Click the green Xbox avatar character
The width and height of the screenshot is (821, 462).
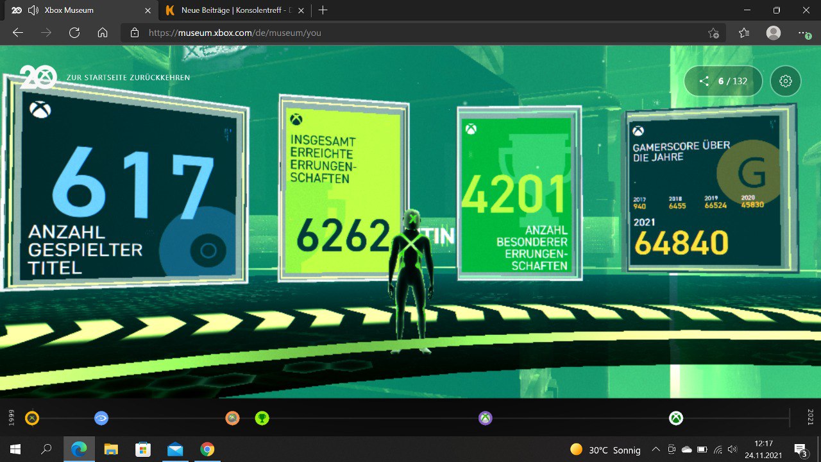pos(410,280)
